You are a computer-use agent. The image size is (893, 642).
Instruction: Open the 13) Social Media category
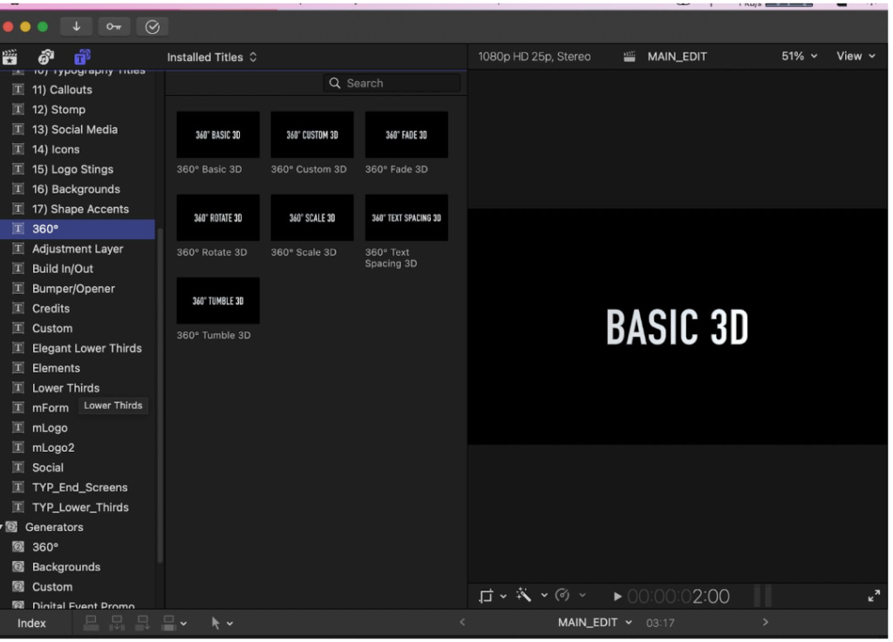tap(78, 129)
